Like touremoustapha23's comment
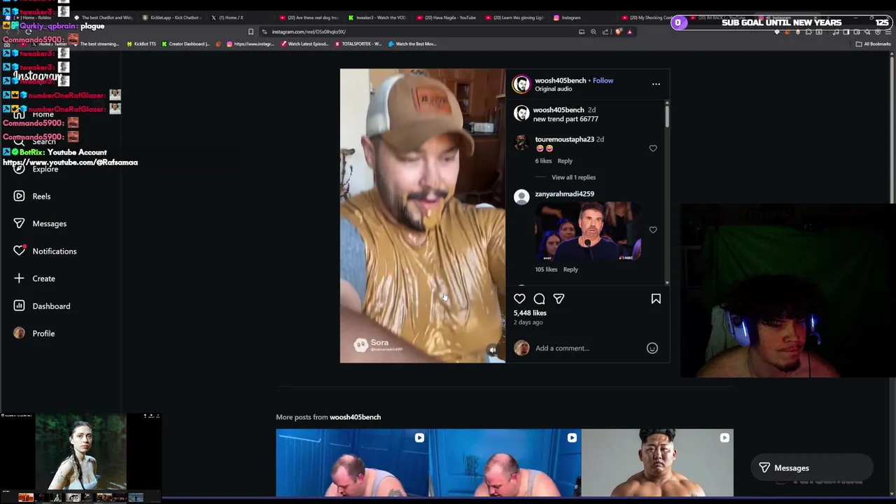896x504 pixels. [653, 148]
